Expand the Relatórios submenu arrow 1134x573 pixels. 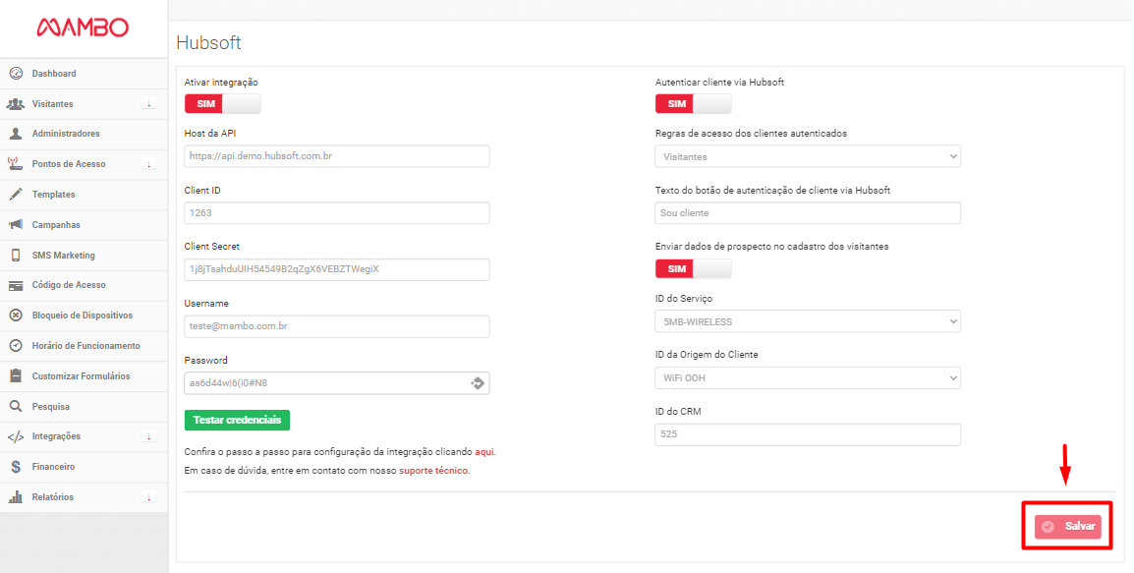(149, 497)
